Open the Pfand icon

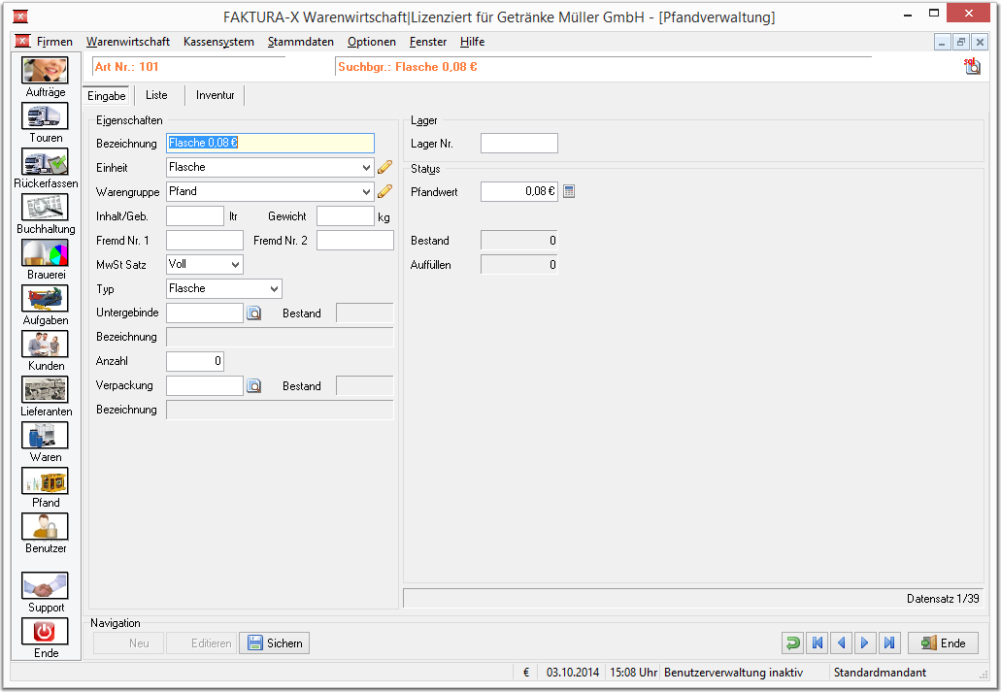(x=45, y=480)
